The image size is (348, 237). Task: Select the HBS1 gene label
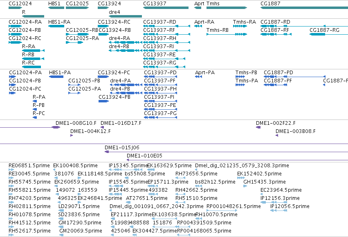pos(54,4)
